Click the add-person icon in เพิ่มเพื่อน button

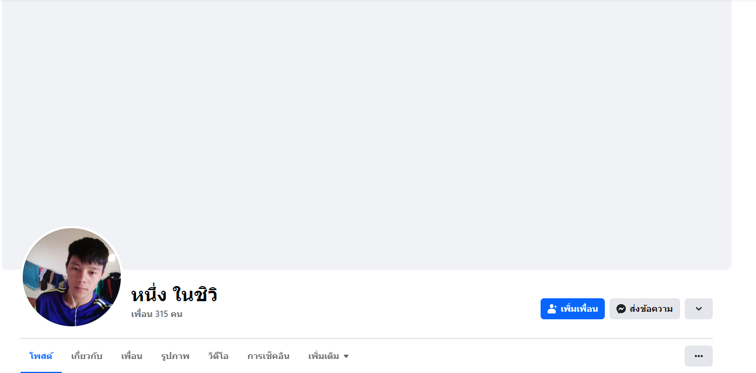552,309
